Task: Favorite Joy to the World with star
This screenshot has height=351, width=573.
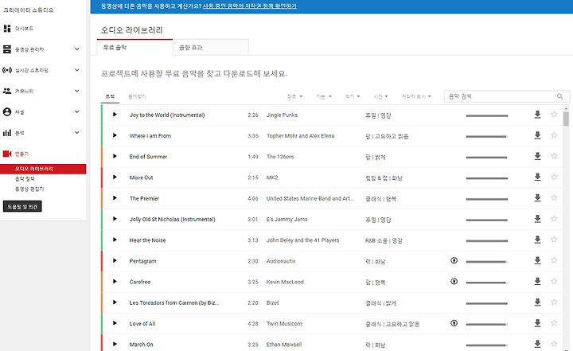Action: pos(554,114)
